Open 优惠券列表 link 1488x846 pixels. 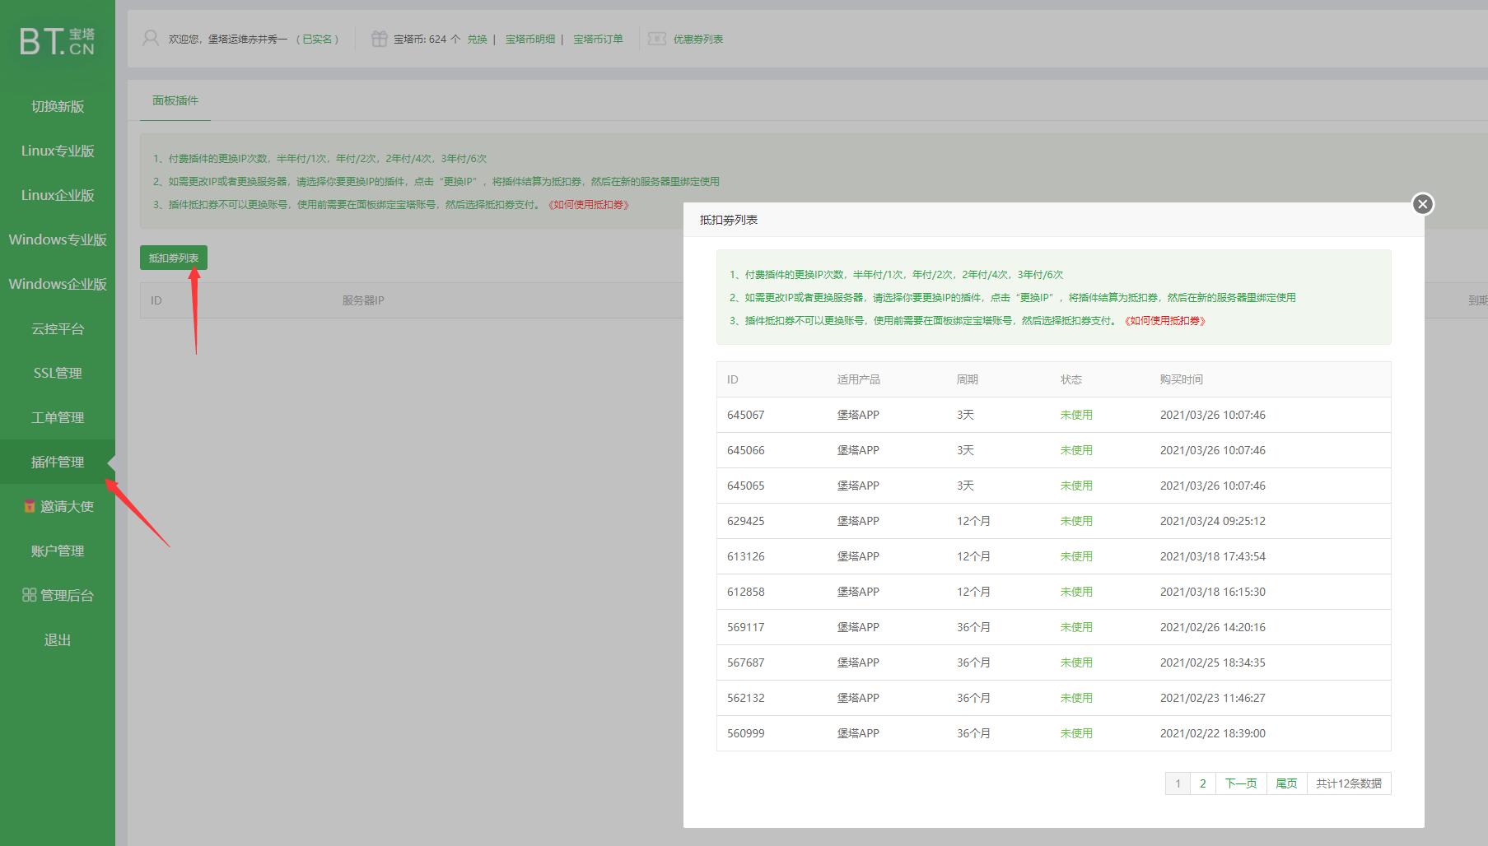698,39
